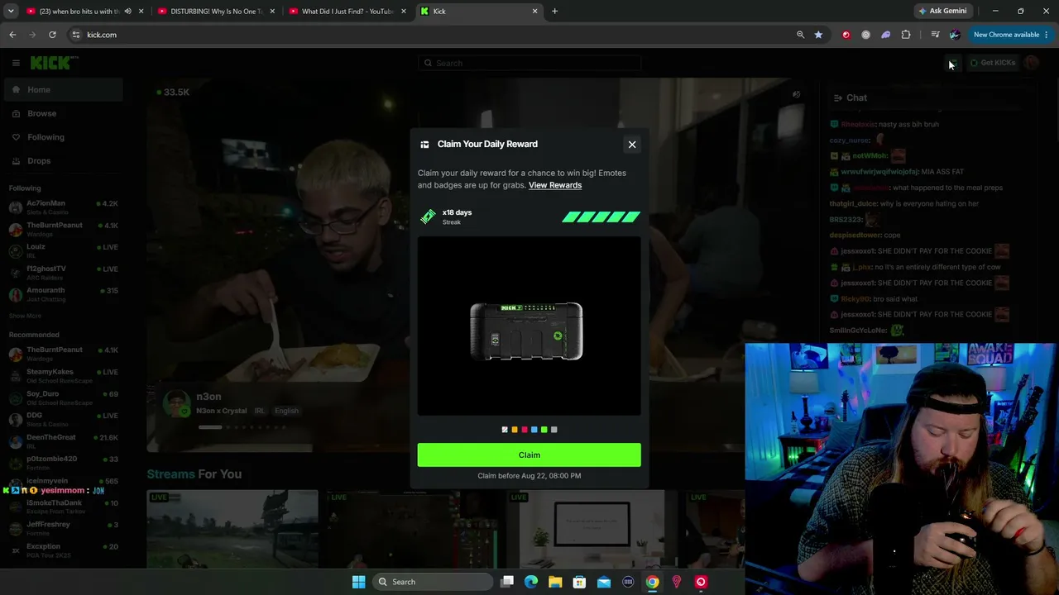
Task: Open the View Rewards link
Action: click(555, 185)
